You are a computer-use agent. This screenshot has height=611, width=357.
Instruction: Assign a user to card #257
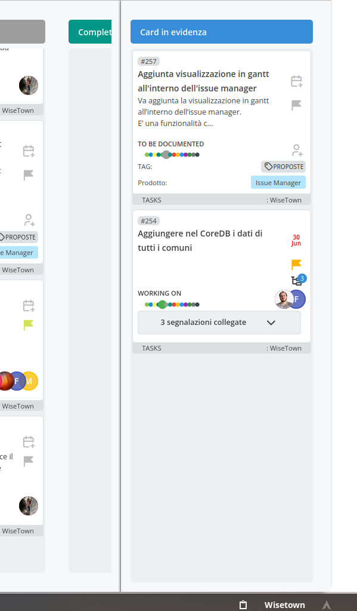click(x=297, y=150)
